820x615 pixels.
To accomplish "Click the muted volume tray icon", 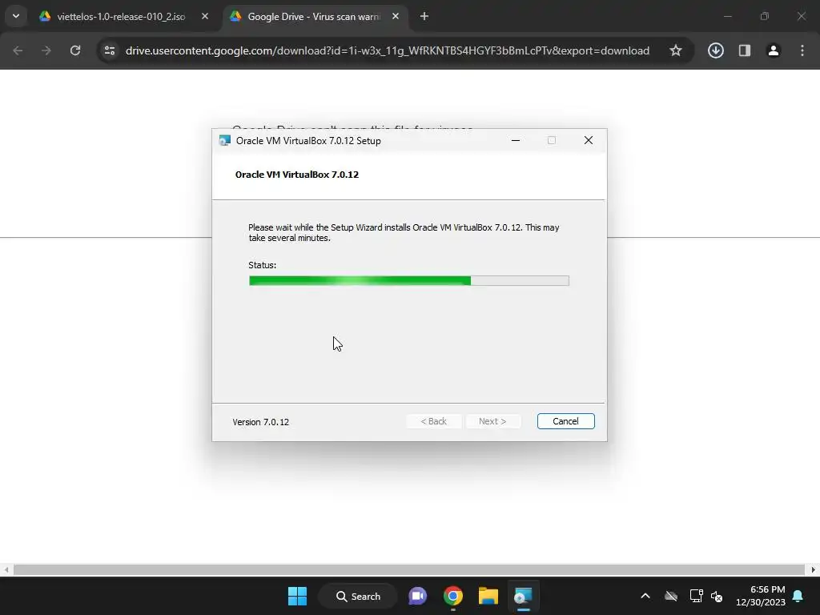I will 717,596.
